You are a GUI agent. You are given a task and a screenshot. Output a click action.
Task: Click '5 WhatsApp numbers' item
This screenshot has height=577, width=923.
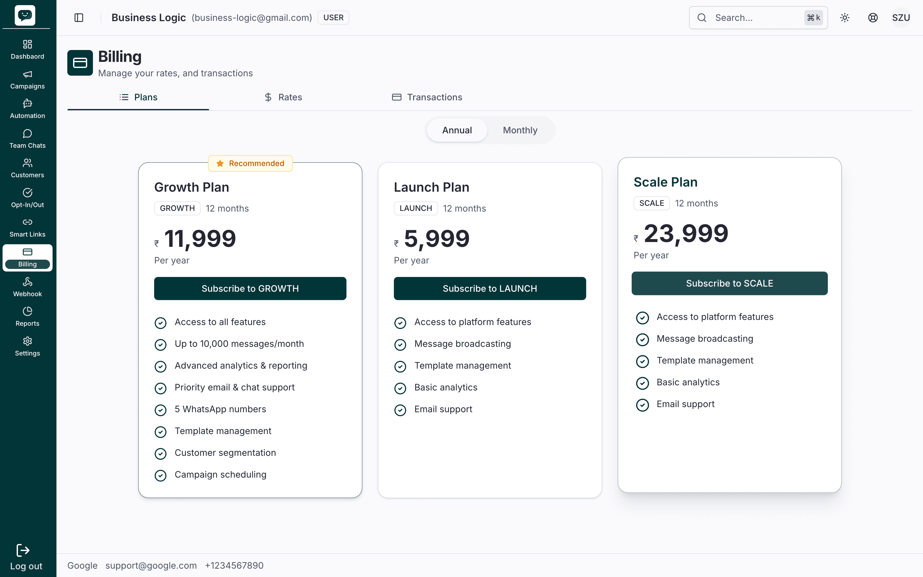[220, 409]
